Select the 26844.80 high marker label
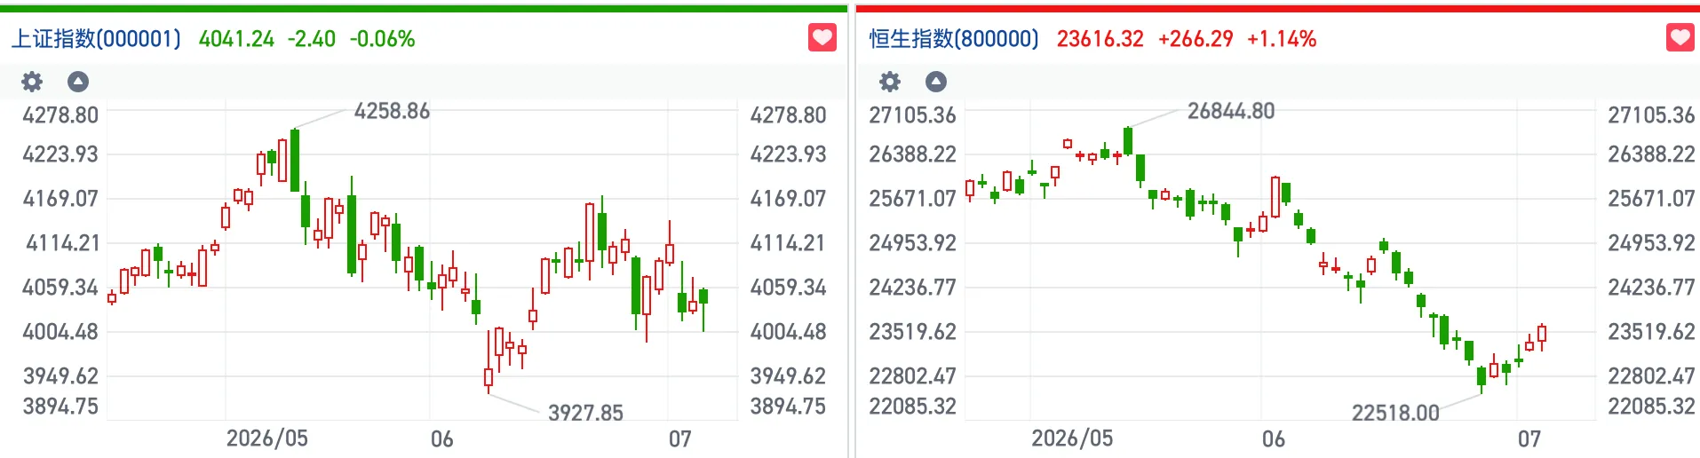The width and height of the screenshot is (1700, 458). [1231, 111]
